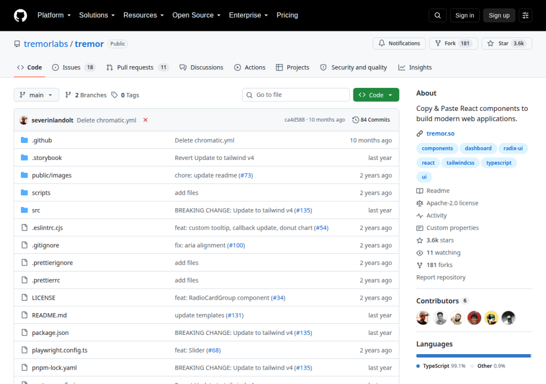Click the Sign up button
This screenshot has width=546, height=384.
click(x=499, y=15)
